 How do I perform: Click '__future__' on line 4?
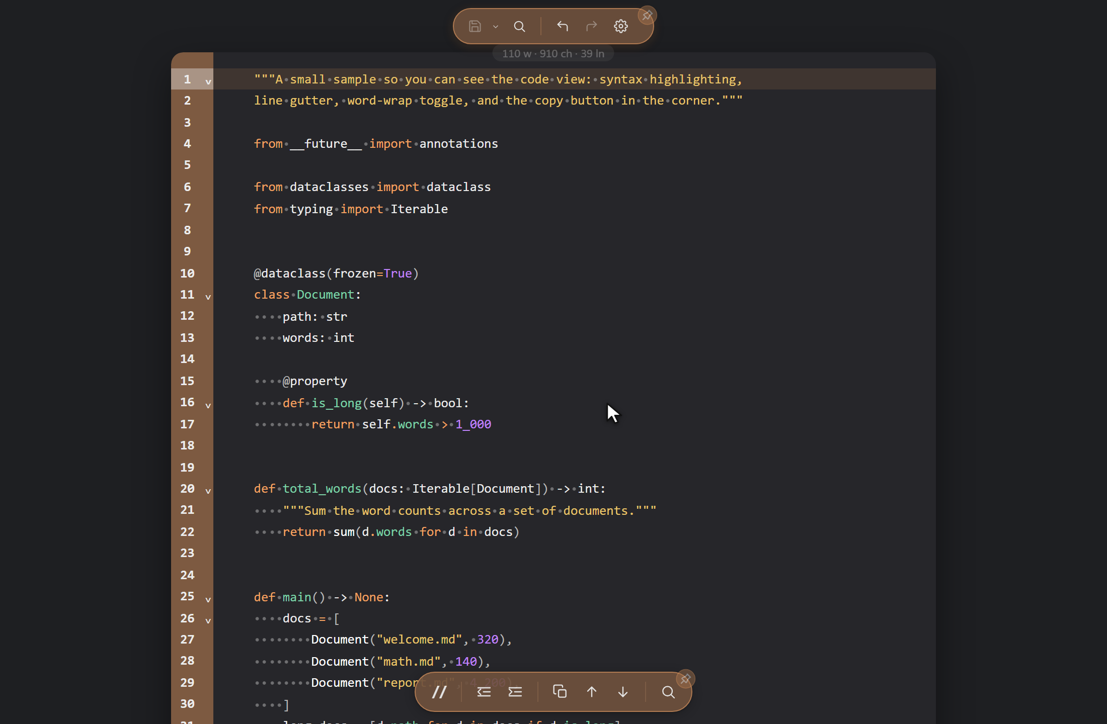click(326, 144)
